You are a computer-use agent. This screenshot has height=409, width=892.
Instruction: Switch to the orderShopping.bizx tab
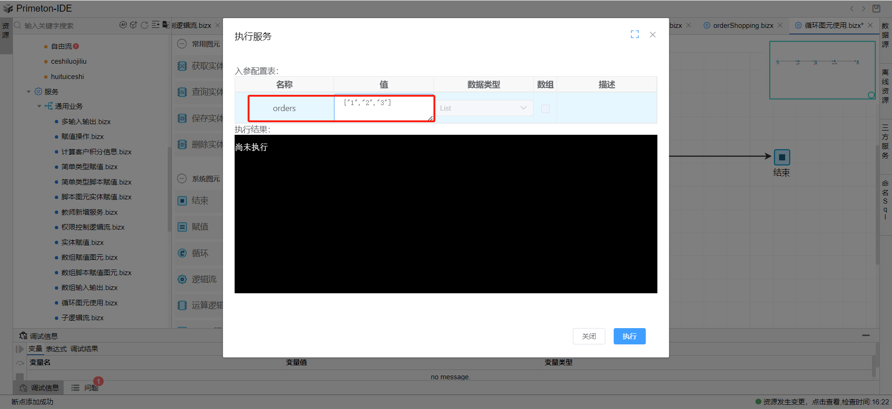point(742,26)
